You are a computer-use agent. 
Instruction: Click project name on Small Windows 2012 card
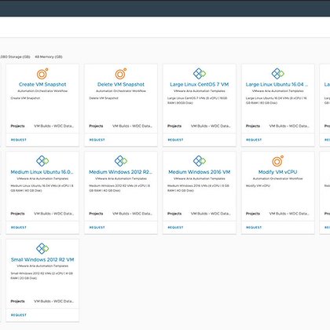(53, 301)
